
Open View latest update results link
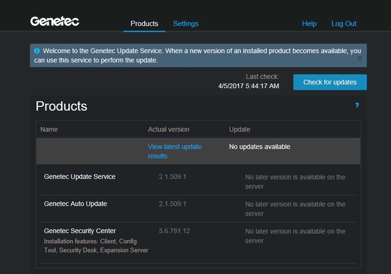(174, 151)
